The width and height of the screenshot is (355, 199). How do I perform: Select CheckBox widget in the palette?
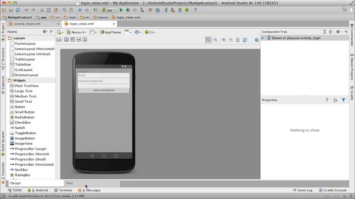click(21, 123)
